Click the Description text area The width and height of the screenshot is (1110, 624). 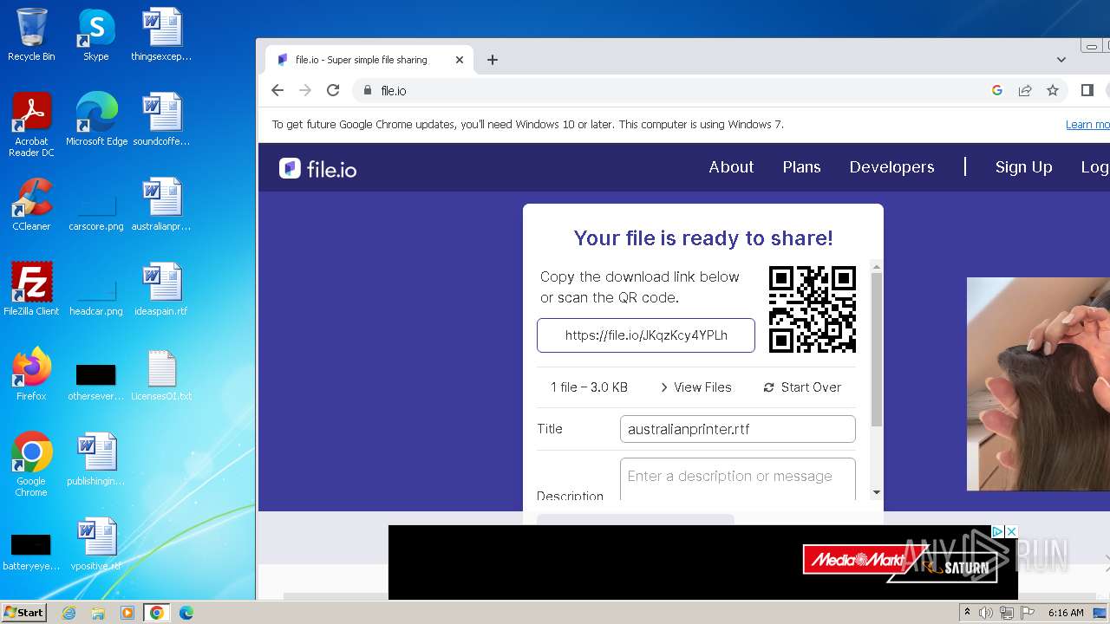[x=738, y=478]
